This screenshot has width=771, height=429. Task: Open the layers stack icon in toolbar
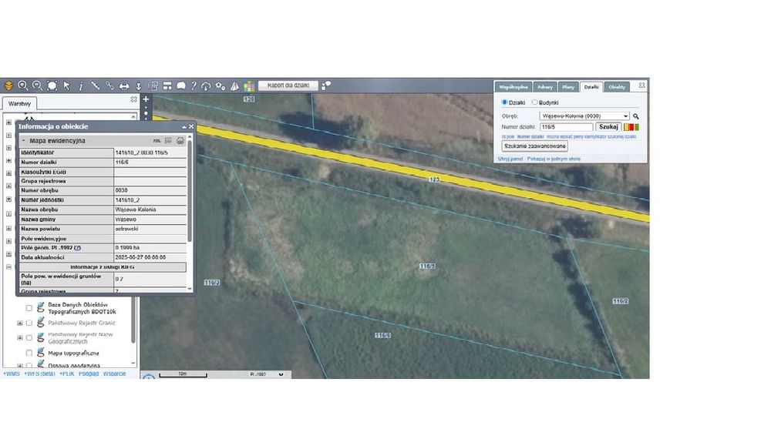[8, 85]
